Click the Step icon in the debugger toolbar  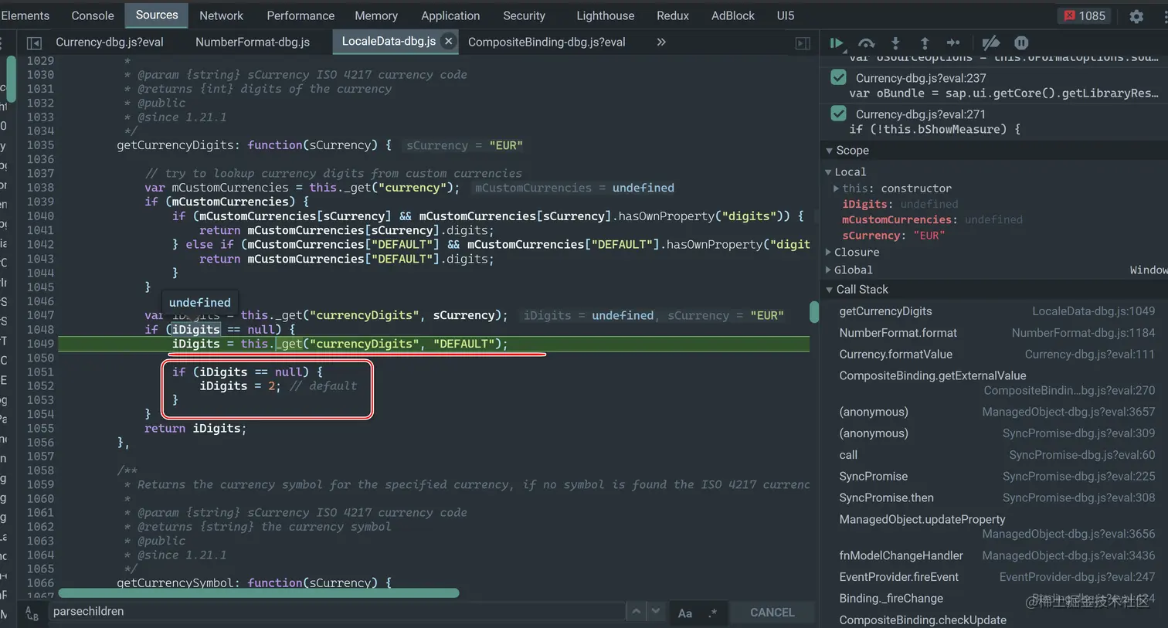pos(953,43)
